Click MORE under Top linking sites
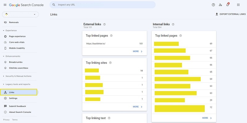 137,107
